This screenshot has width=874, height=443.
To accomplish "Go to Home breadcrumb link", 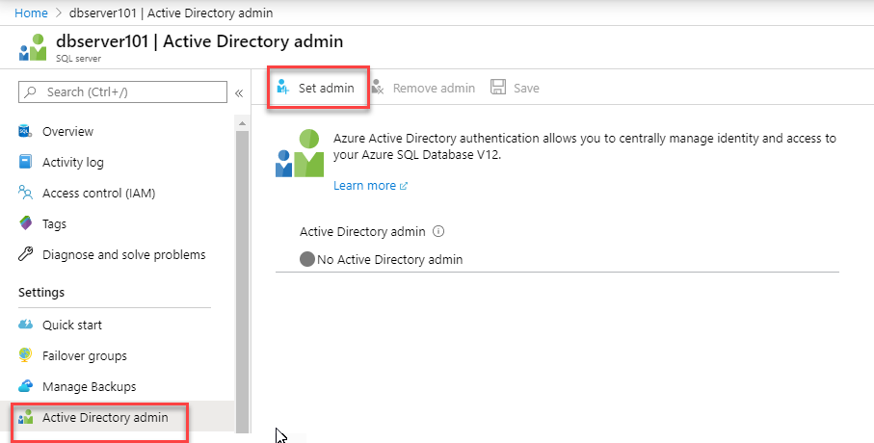I will point(31,13).
